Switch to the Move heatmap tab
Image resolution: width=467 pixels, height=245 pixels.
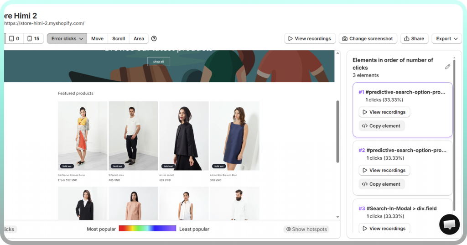(x=97, y=39)
